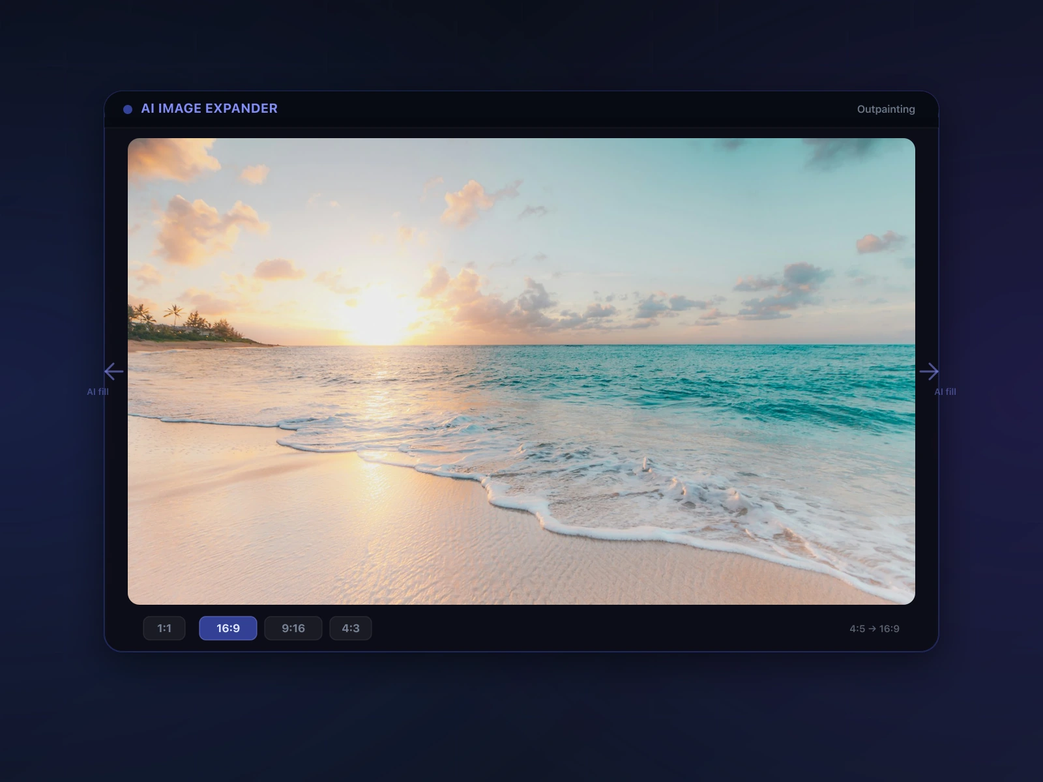This screenshot has width=1043, height=782.
Task: Click the left 'AI fill' label
Action: pos(98,392)
